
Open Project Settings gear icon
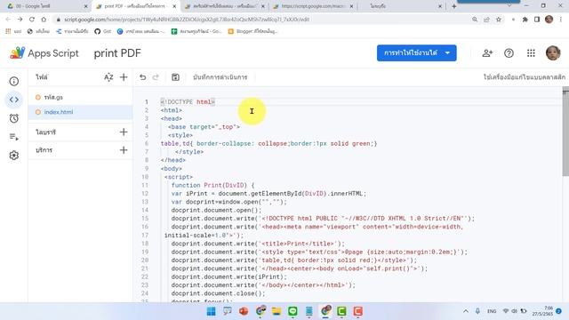pos(14,156)
